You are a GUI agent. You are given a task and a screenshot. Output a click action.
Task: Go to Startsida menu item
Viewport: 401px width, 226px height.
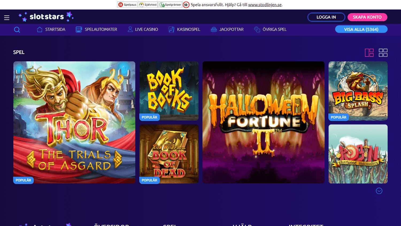[x=55, y=29]
